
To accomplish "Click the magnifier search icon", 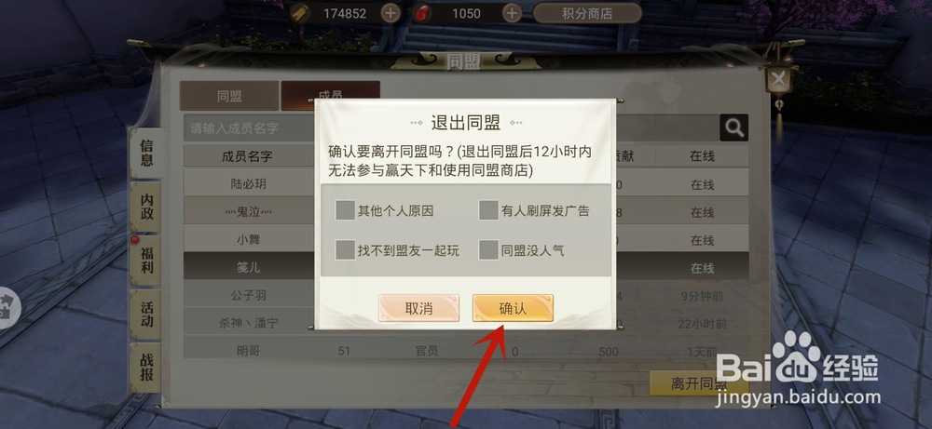I will pos(734,127).
